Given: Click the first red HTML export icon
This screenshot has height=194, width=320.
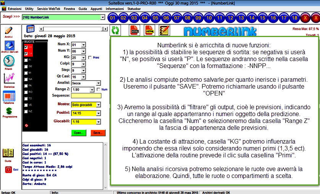Looking at the screenshot, I should coord(134,30).
